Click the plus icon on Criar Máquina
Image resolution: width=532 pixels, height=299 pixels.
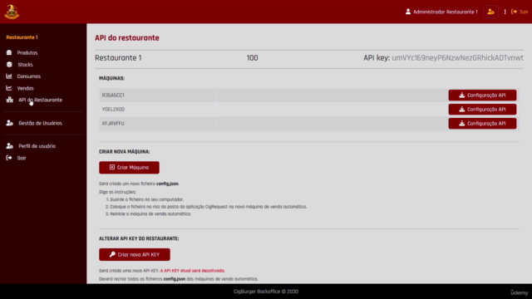(x=112, y=167)
